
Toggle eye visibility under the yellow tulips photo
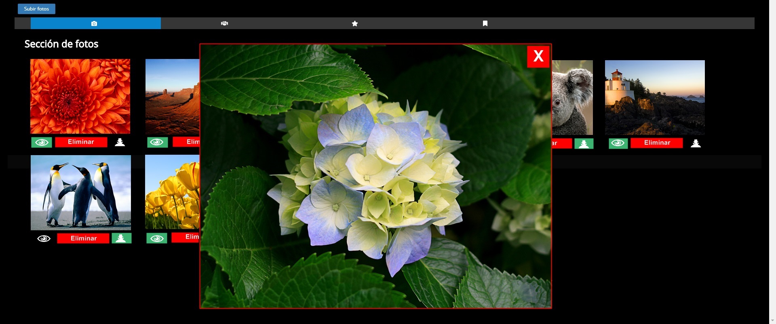[x=157, y=238]
